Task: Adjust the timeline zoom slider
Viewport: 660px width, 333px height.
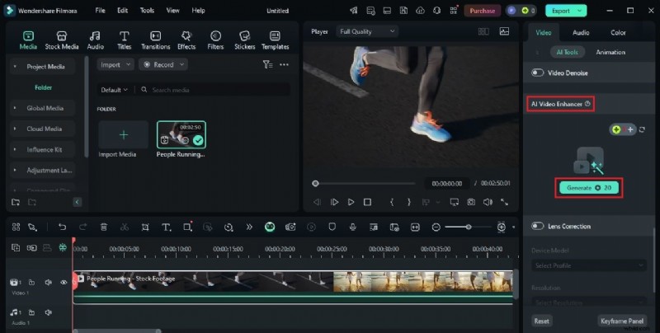Action: coord(469,227)
